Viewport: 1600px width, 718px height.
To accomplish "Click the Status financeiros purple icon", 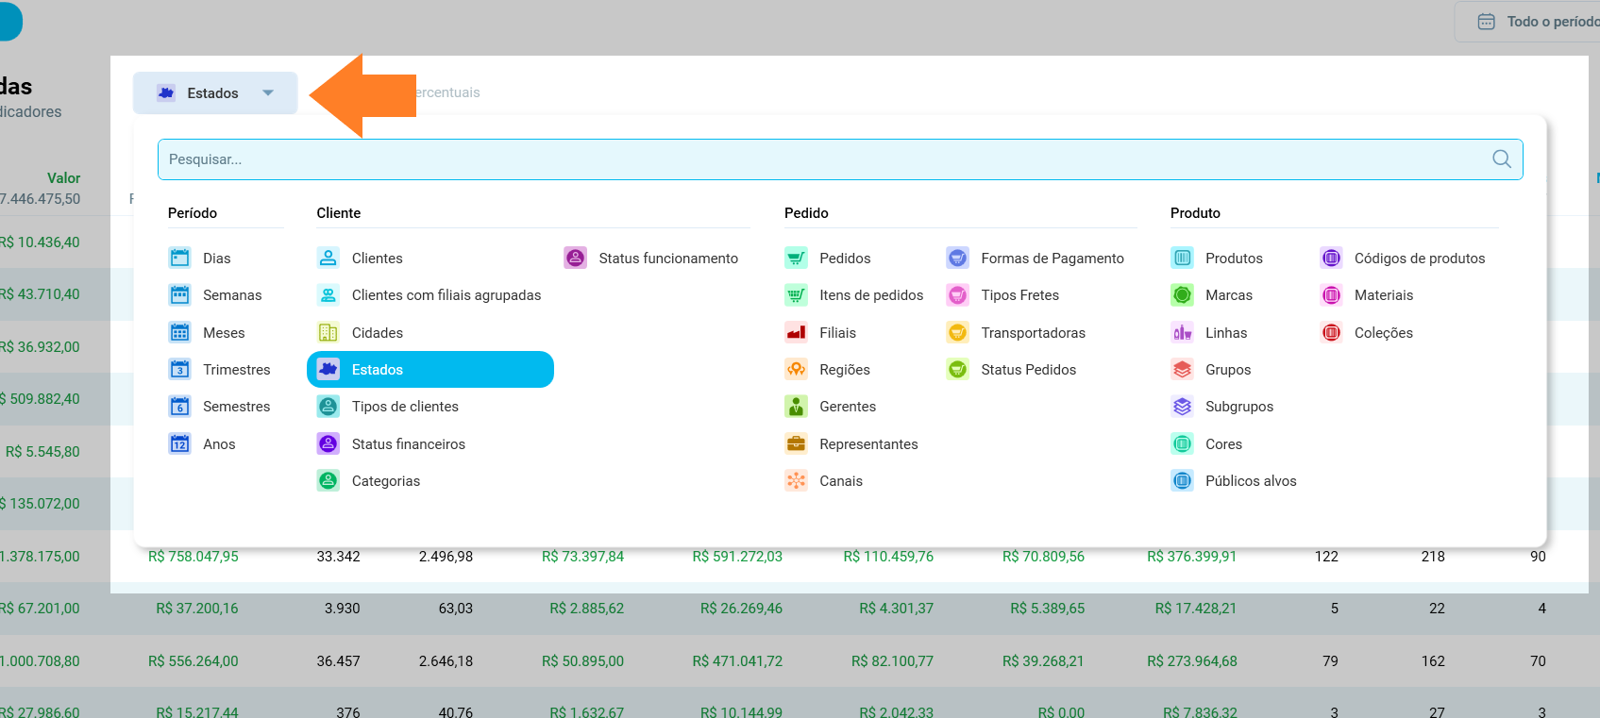I will [328, 443].
